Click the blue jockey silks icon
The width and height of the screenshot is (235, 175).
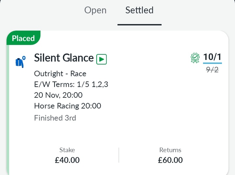21,62
